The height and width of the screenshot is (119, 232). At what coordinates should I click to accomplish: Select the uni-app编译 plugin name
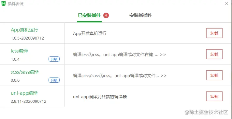[24, 93]
